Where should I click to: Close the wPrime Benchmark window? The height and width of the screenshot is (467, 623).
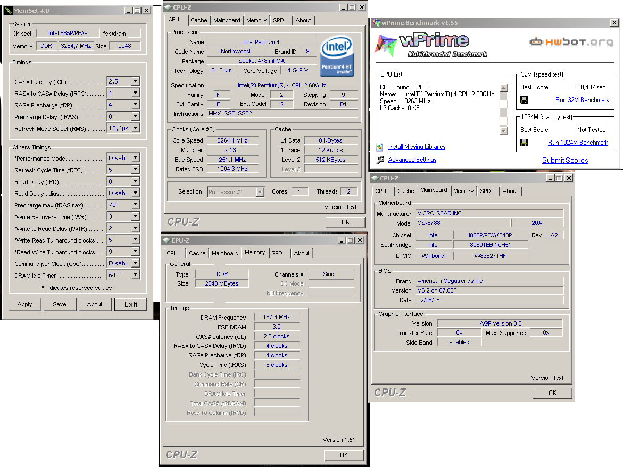coord(614,23)
